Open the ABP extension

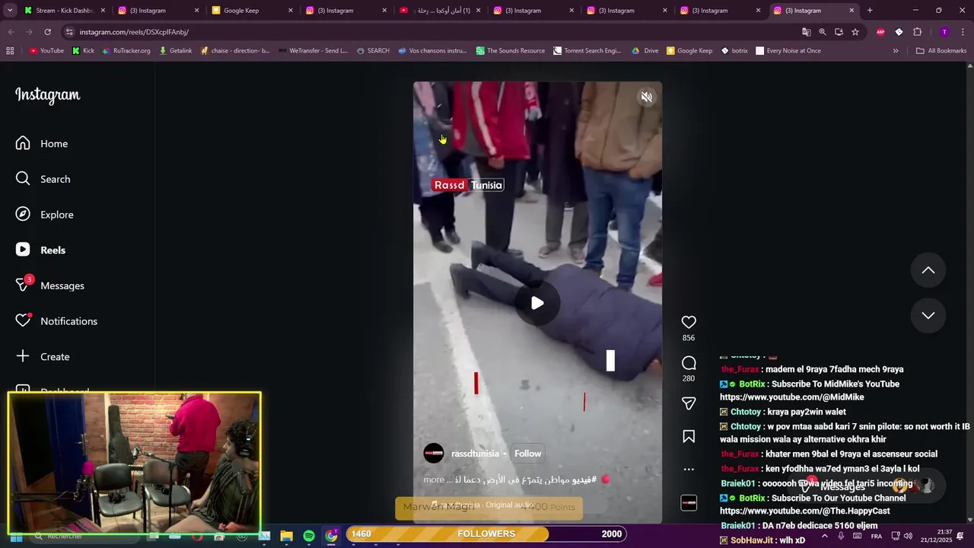pyautogui.click(x=880, y=32)
